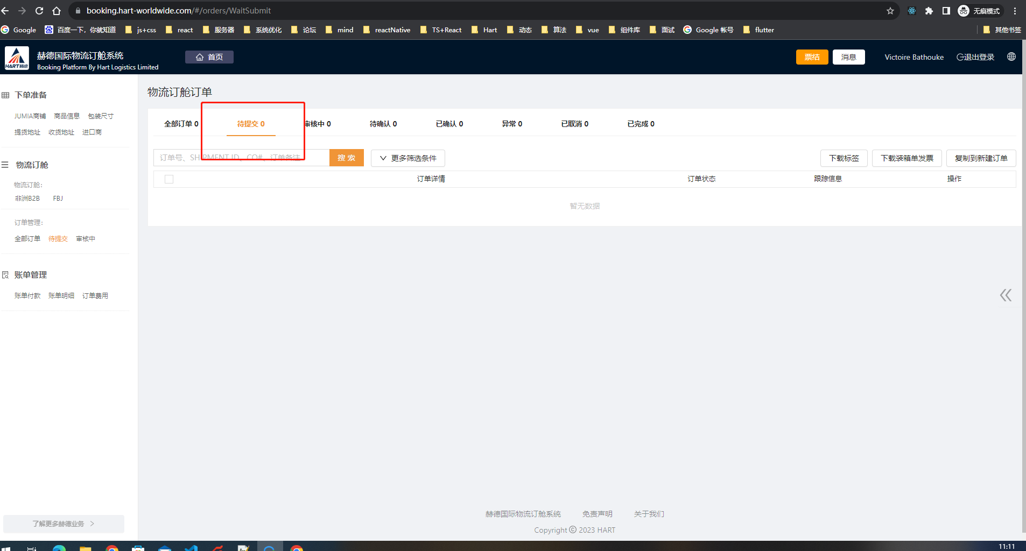Bookmark page with star icon

[x=890, y=11]
